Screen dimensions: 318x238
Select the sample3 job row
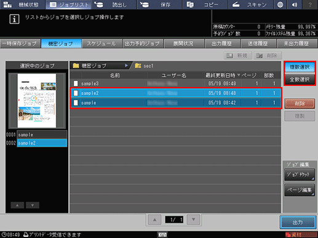pyautogui.click(x=175, y=83)
